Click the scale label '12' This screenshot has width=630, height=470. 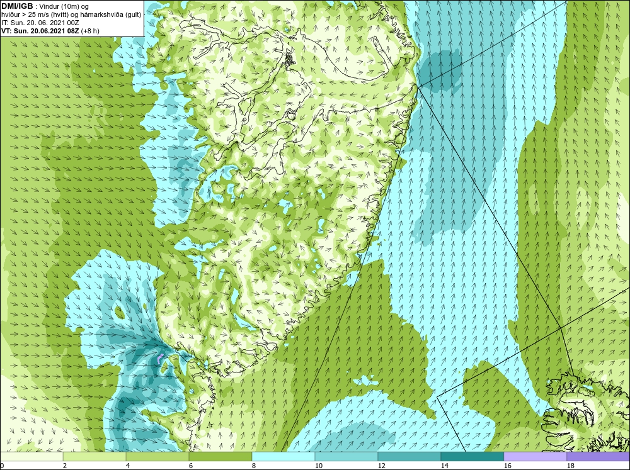(x=381, y=466)
